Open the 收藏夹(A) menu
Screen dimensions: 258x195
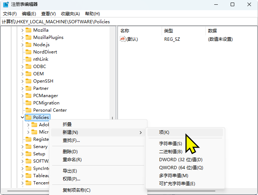tap(70, 14)
